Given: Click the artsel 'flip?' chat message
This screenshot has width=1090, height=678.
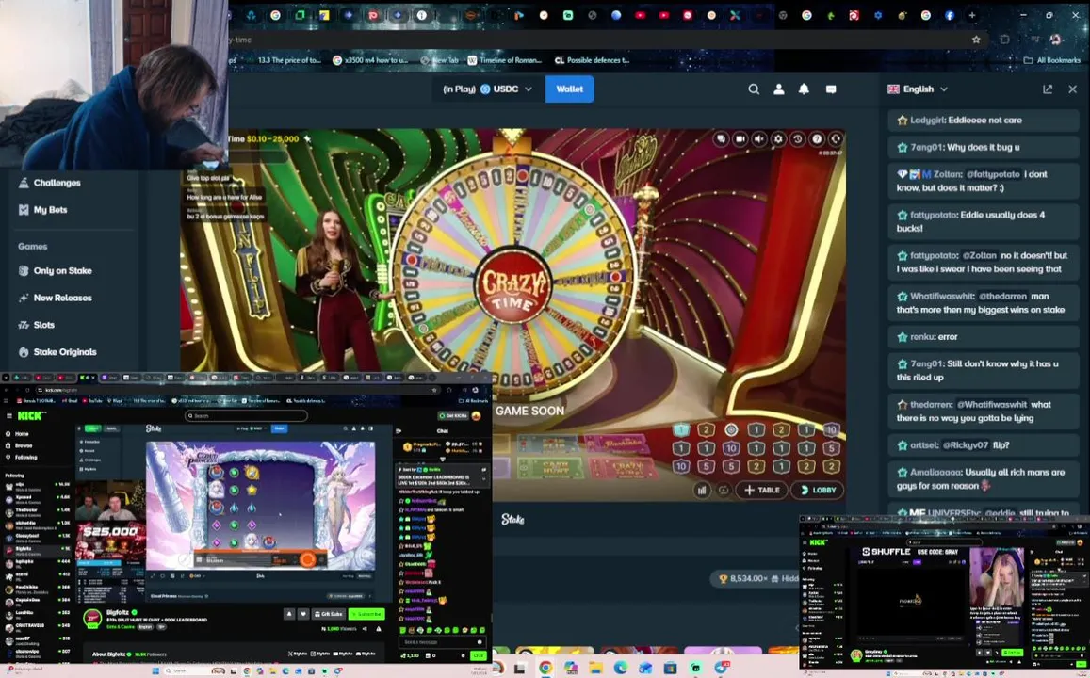Looking at the screenshot, I should point(983,445).
